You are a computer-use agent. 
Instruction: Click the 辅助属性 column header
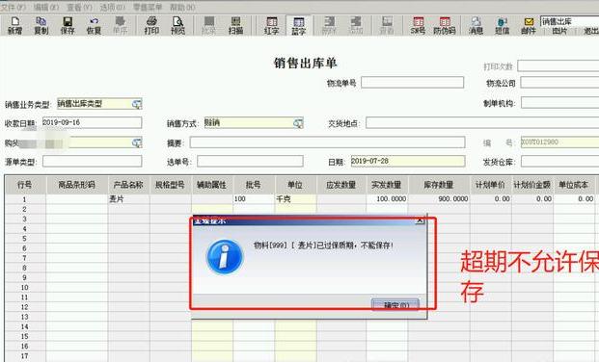(x=212, y=185)
